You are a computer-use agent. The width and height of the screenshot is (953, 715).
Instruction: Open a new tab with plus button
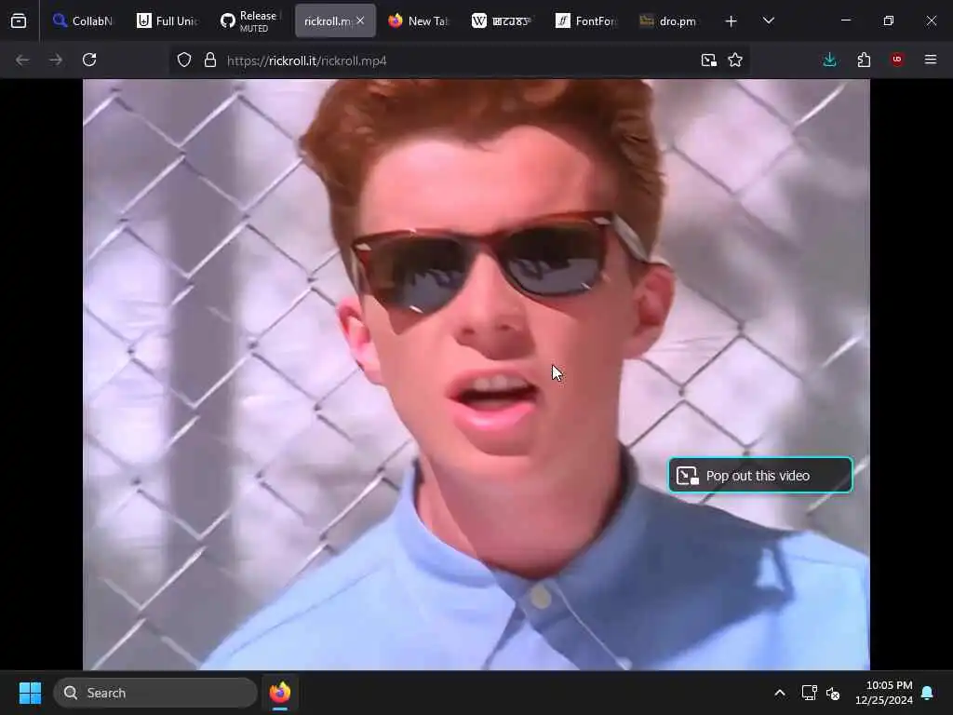[732, 21]
